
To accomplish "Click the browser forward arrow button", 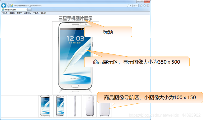I will tap(8, 6).
